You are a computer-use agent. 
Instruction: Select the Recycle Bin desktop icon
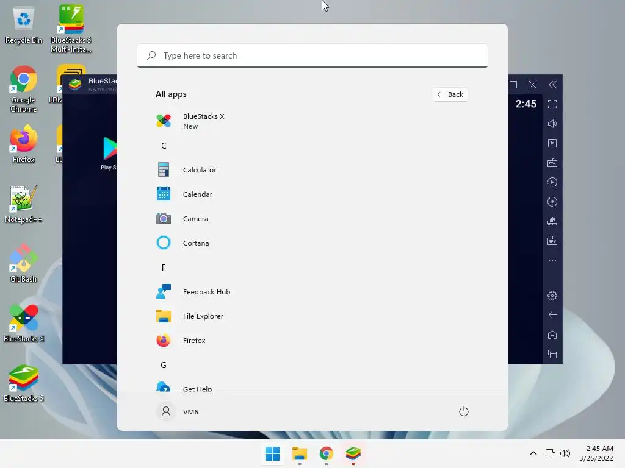point(24,26)
